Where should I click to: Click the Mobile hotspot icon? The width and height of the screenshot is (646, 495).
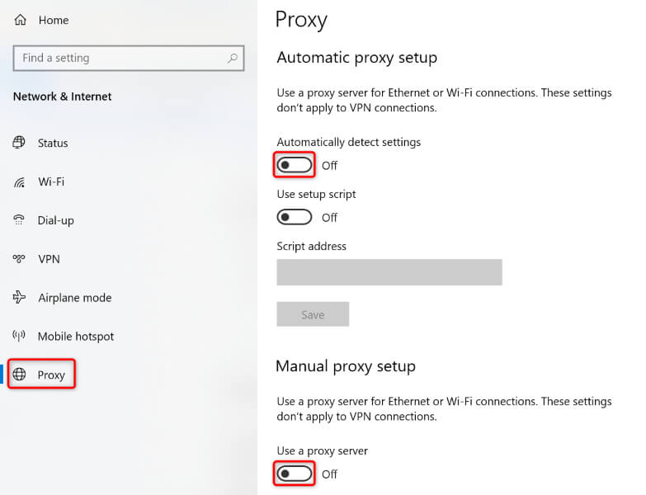tap(20, 337)
